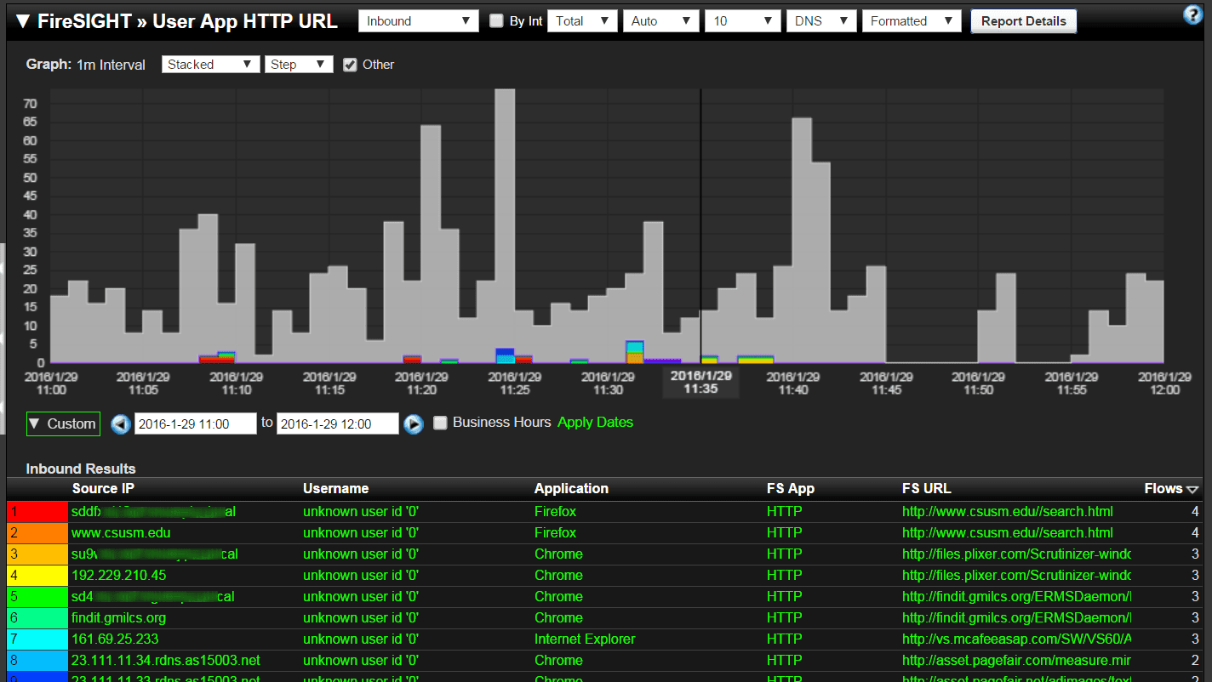Click Internet Explorer application link

(585, 639)
